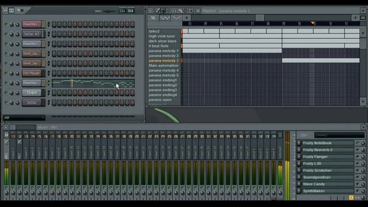The width and height of the screenshot is (368, 207).
Task: Click the pan knob of JxOsc #3 channel
Action: 11,34
